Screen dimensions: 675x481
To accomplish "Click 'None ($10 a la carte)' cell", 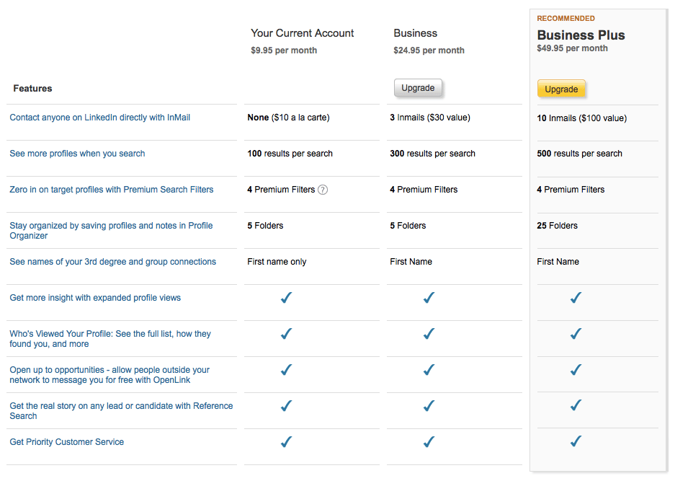I will (x=288, y=118).
